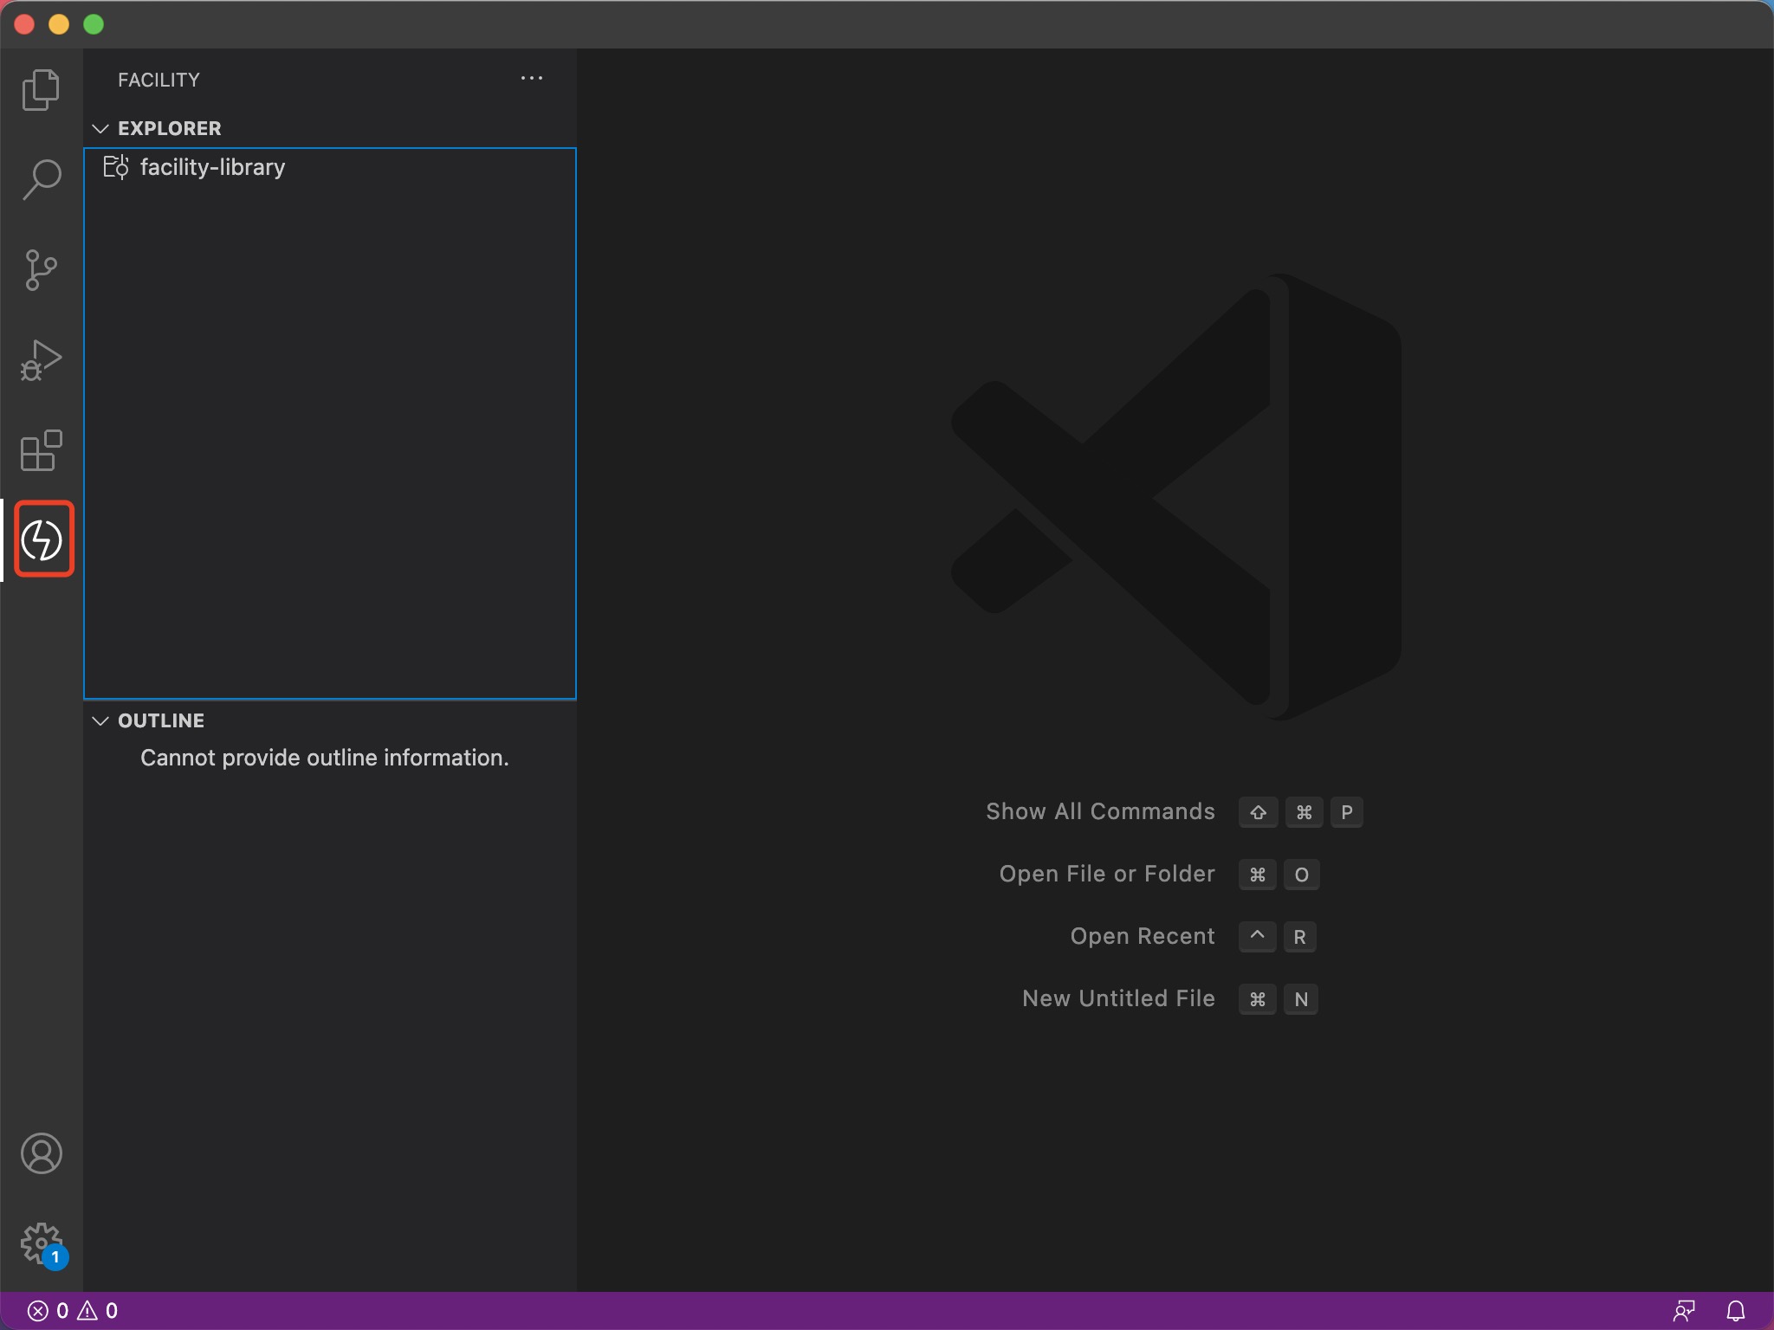
Task: Select the Facility lightning bolt icon
Action: pyautogui.click(x=42, y=539)
